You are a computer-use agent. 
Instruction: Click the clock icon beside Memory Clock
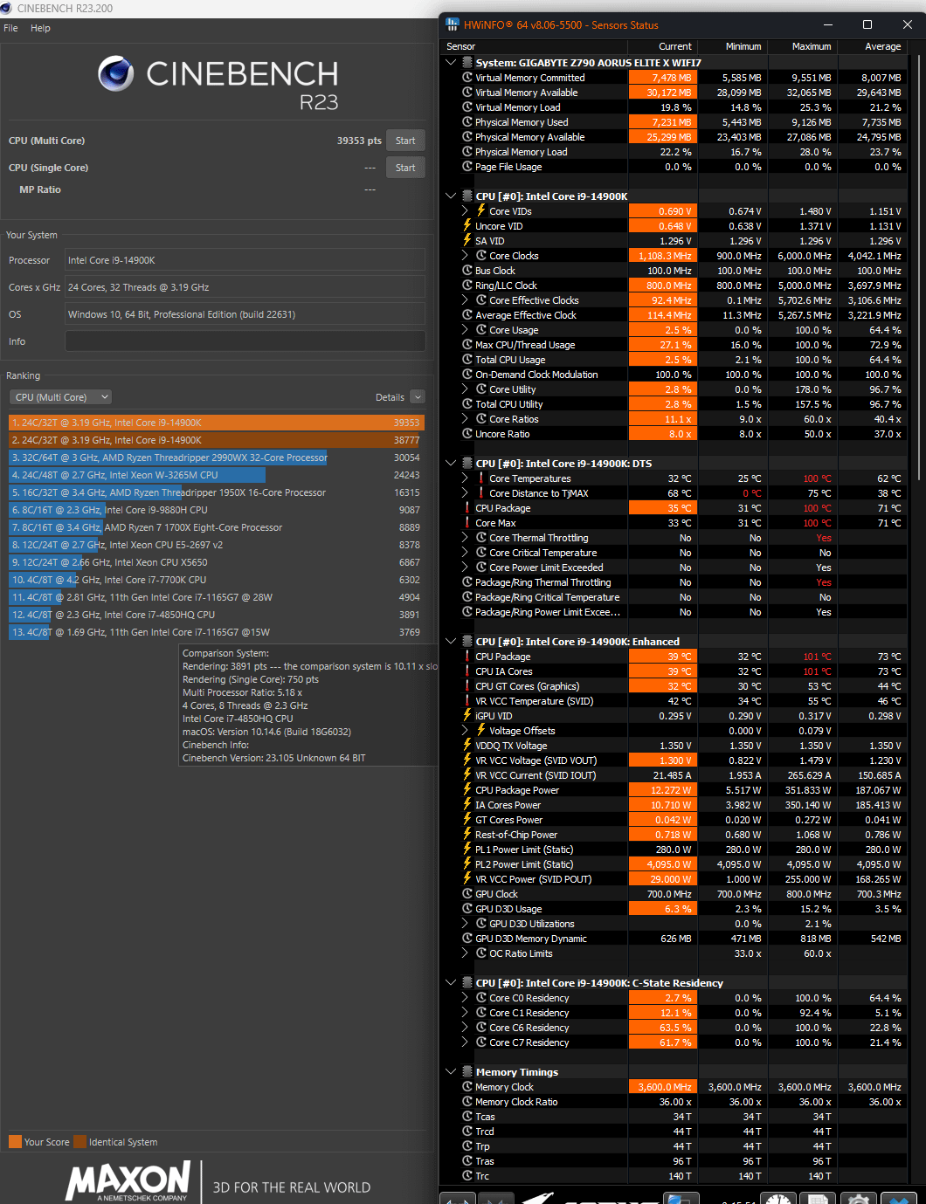(467, 1087)
